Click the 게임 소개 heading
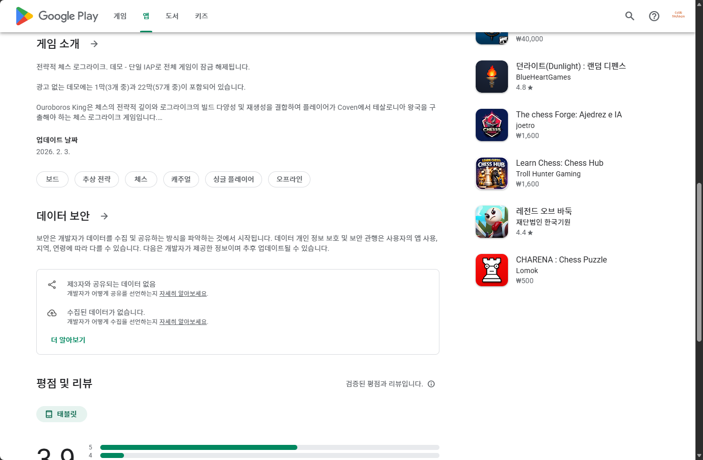Screen dimensions: 703x460 pos(58,44)
